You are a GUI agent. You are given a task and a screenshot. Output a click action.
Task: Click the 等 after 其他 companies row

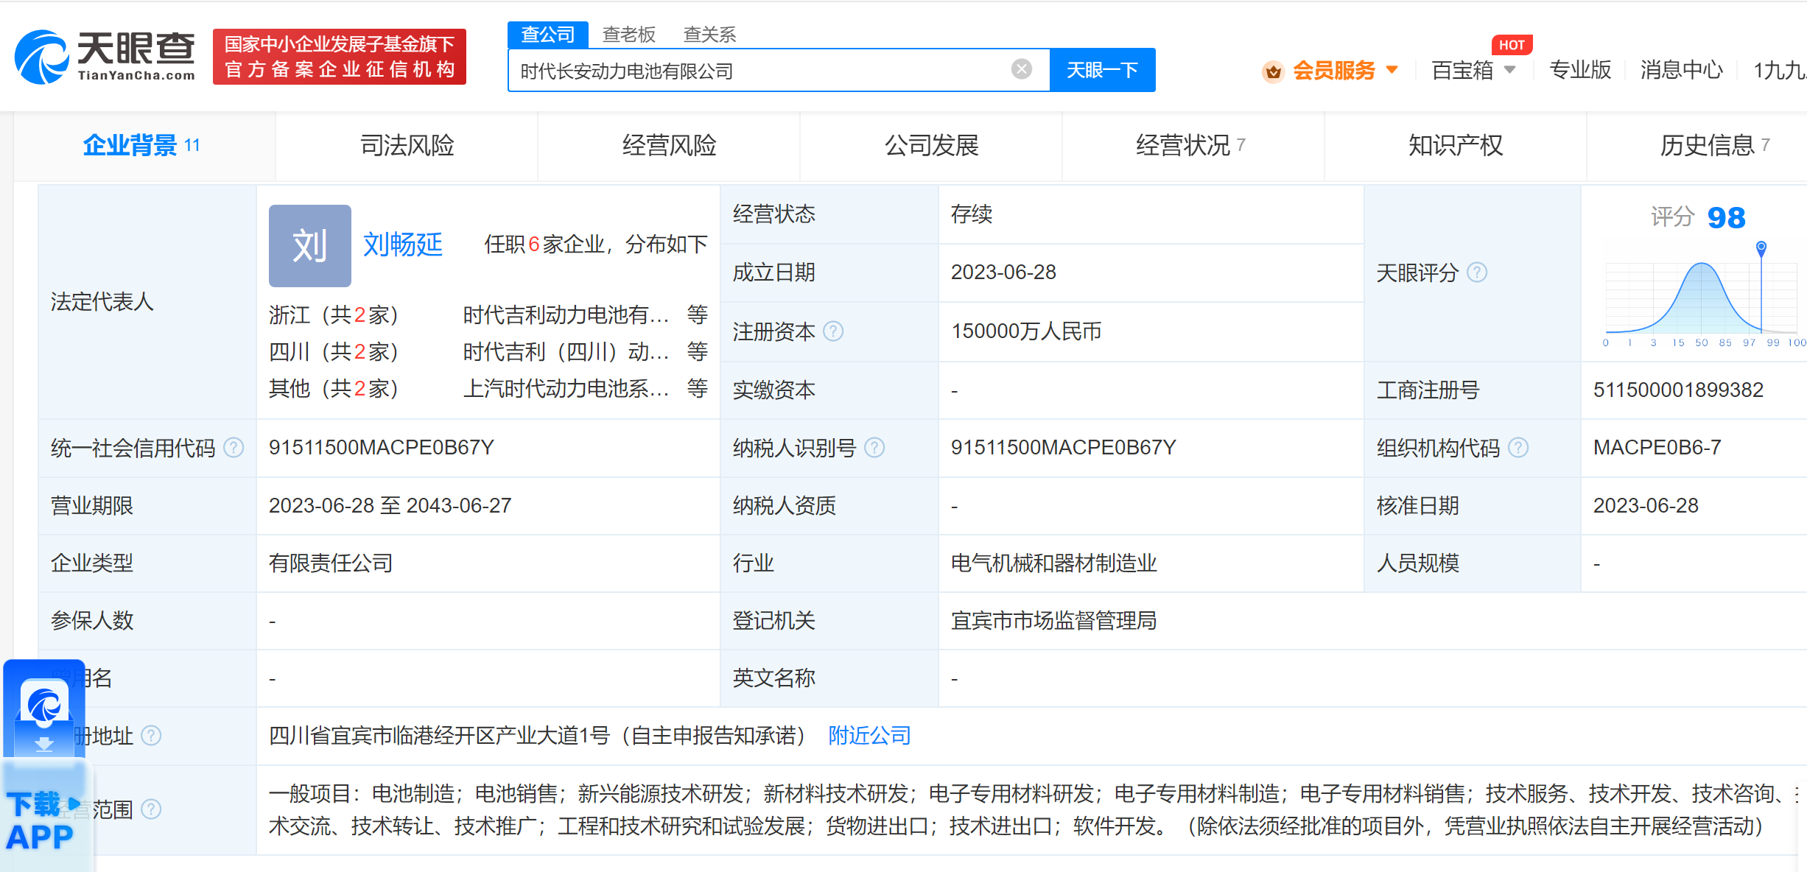[697, 389]
